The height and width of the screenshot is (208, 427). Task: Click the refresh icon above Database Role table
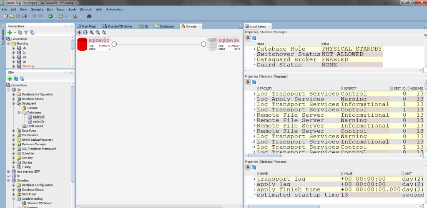coord(254,38)
